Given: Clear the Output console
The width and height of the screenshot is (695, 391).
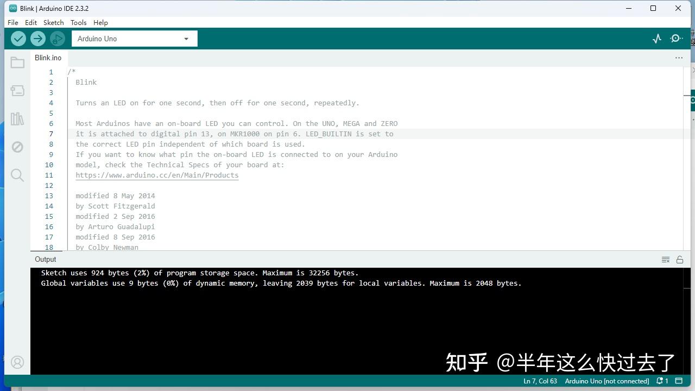Looking at the screenshot, I should pos(666,260).
